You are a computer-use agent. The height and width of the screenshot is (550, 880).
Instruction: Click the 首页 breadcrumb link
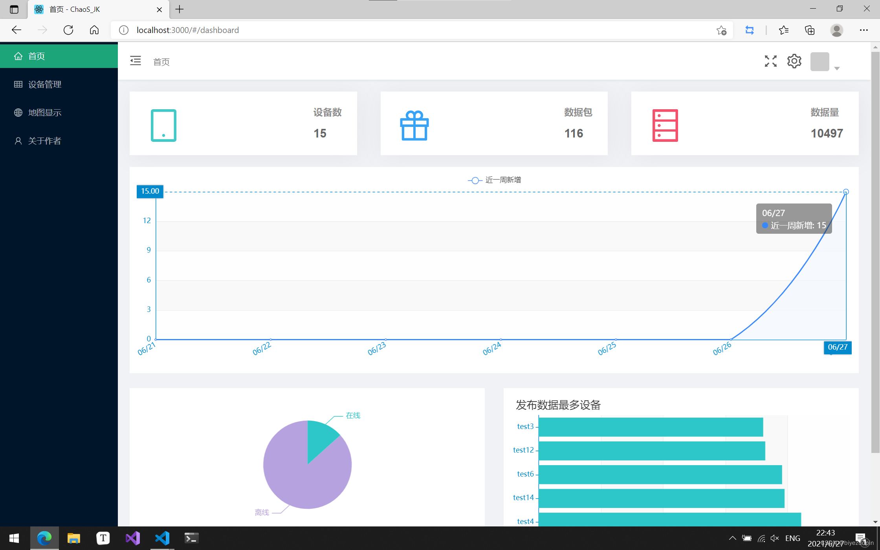coord(161,62)
